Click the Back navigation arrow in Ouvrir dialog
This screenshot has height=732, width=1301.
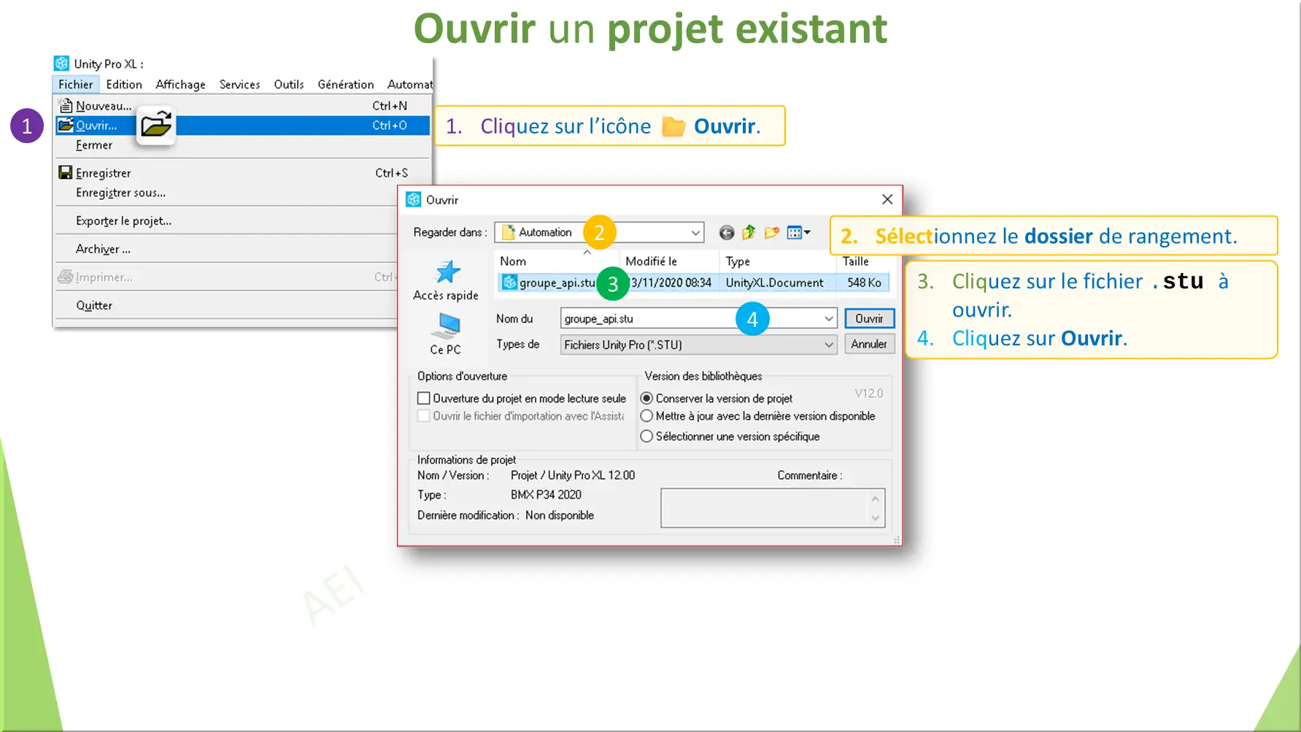point(726,232)
